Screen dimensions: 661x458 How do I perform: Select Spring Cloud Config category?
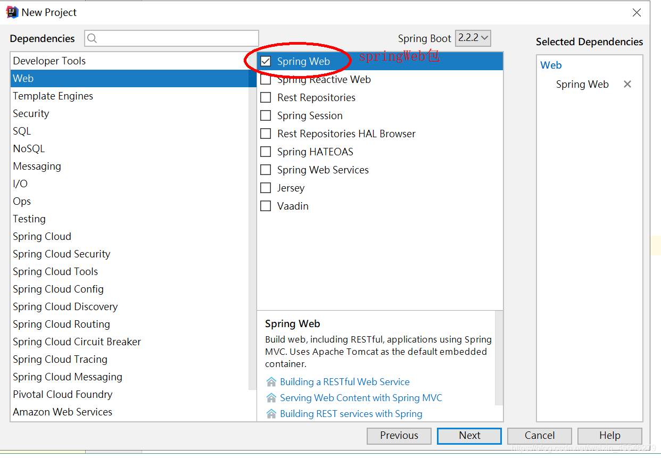(130, 289)
